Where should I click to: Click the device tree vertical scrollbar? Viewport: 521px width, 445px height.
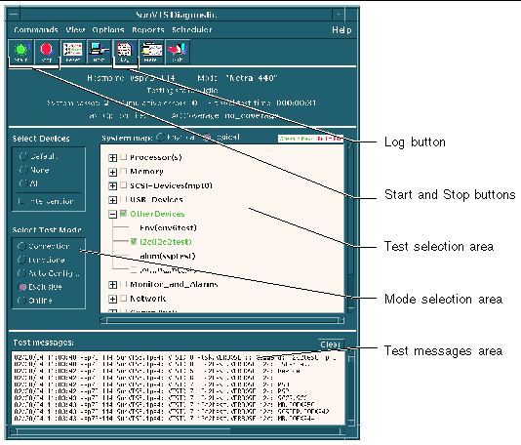350,227
